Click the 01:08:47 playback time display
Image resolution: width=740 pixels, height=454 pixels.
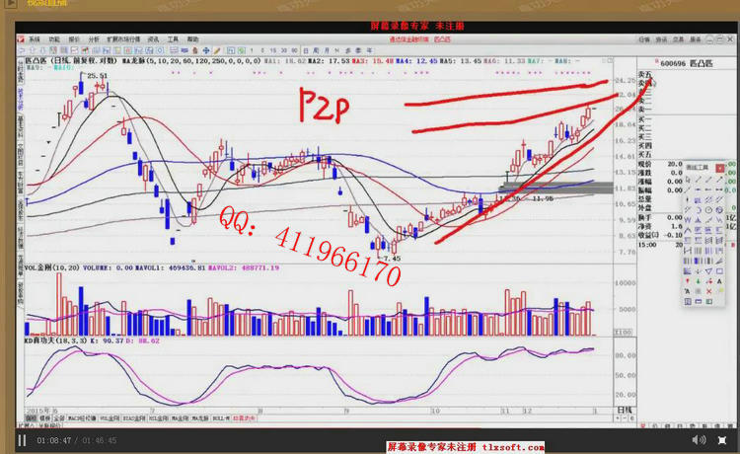54,440
